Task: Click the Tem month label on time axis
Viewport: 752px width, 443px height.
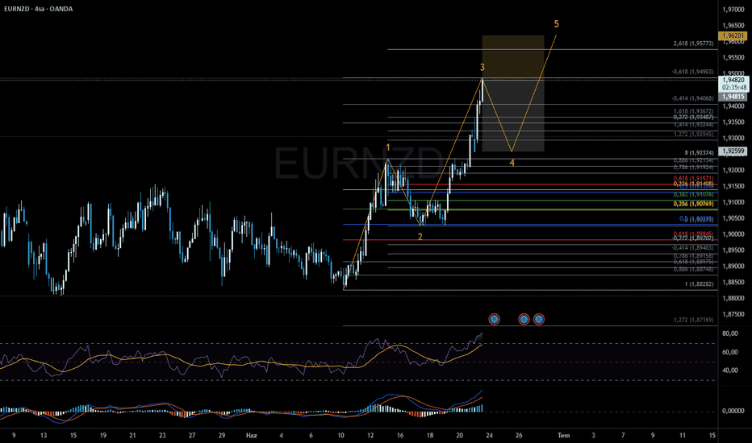Action: pyautogui.click(x=563, y=435)
